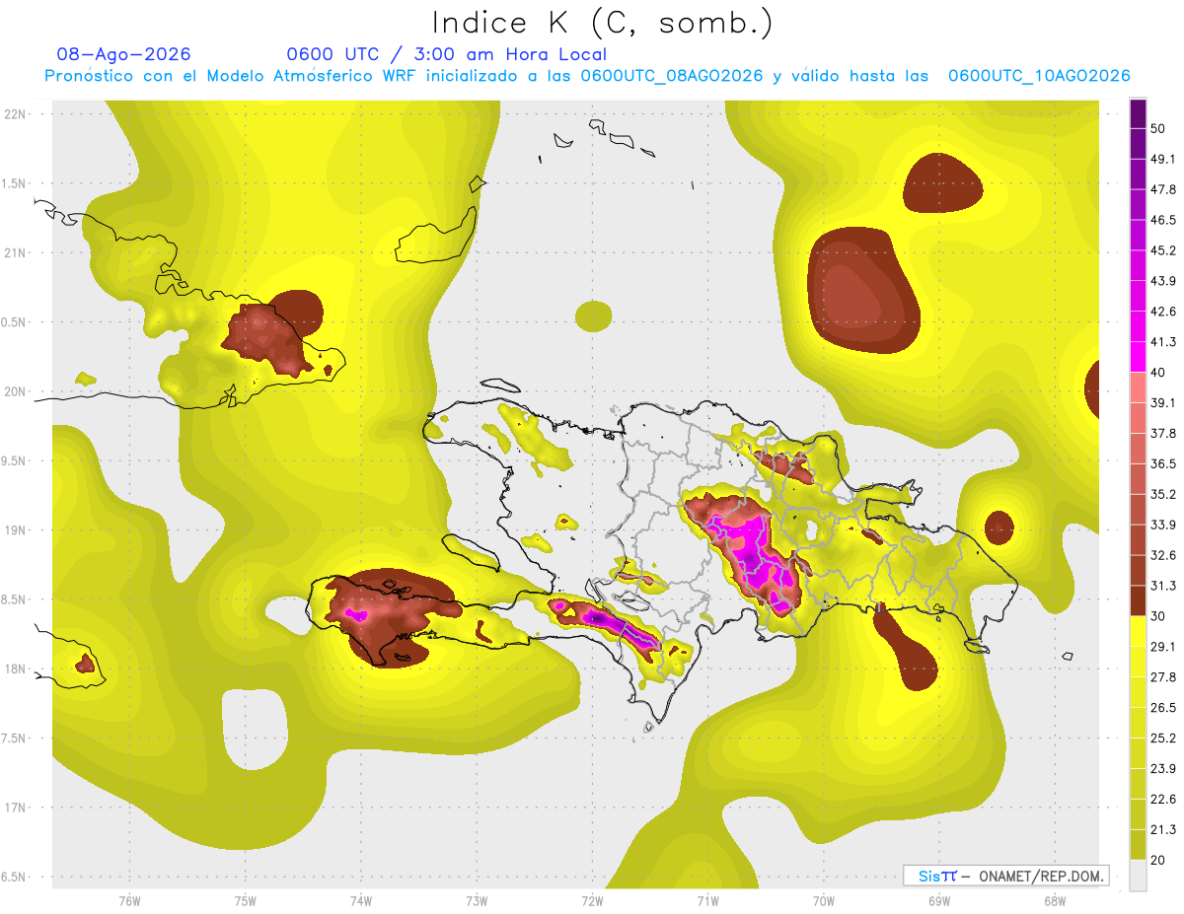Click legend value "31.3"
1184x914 pixels.
(x=1163, y=586)
